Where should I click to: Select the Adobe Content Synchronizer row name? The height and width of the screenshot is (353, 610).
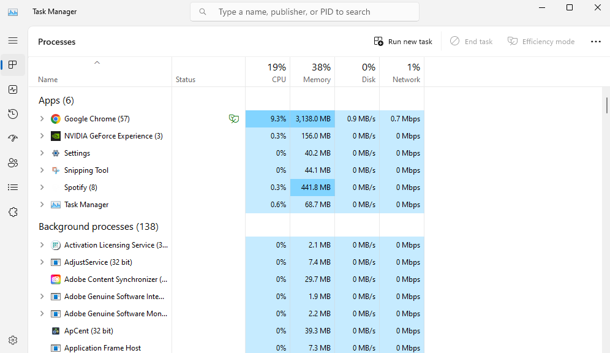116,279
